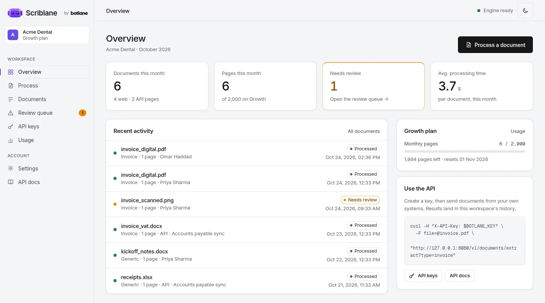Follow the Open the review queue link
The height and width of the screenshot is (303, 545).
(x=359, y=99)
